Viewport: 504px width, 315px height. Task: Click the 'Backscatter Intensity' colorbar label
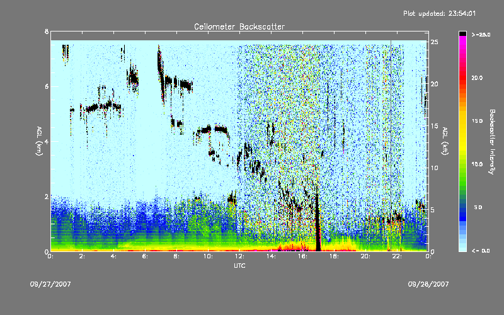click(x=492, y=142)
